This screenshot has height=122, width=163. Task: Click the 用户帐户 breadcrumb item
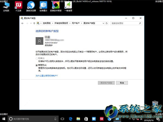(x=76, y=23)
